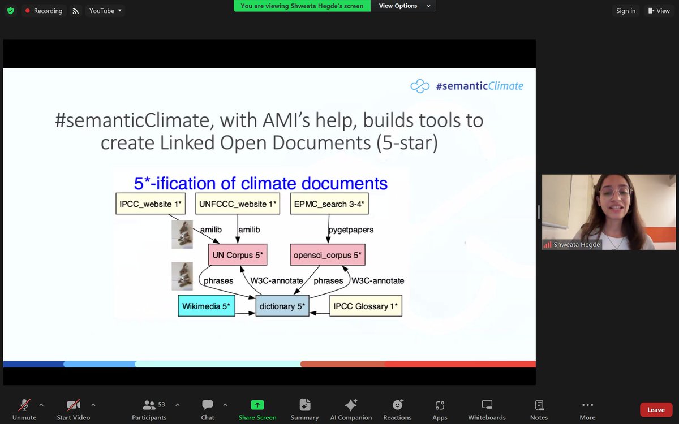This screenshot has width=679, height=424.
Task: Open the View Options dropdown
Action: (x=404, y=6)
